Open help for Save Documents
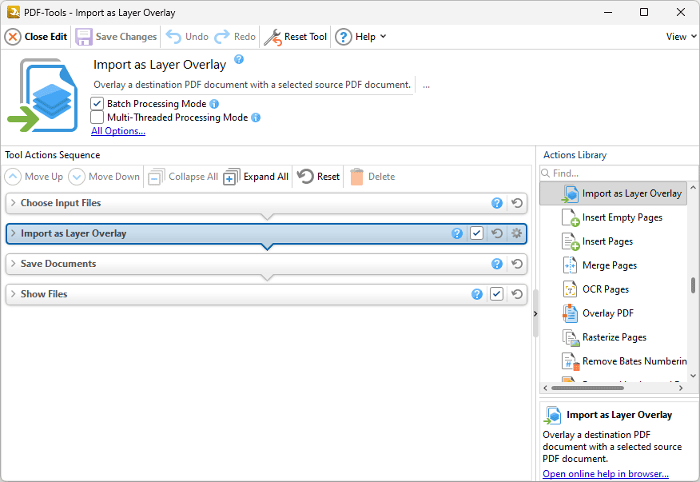The image size is (700, 482). pyautogui.click(x=497, y=264)
